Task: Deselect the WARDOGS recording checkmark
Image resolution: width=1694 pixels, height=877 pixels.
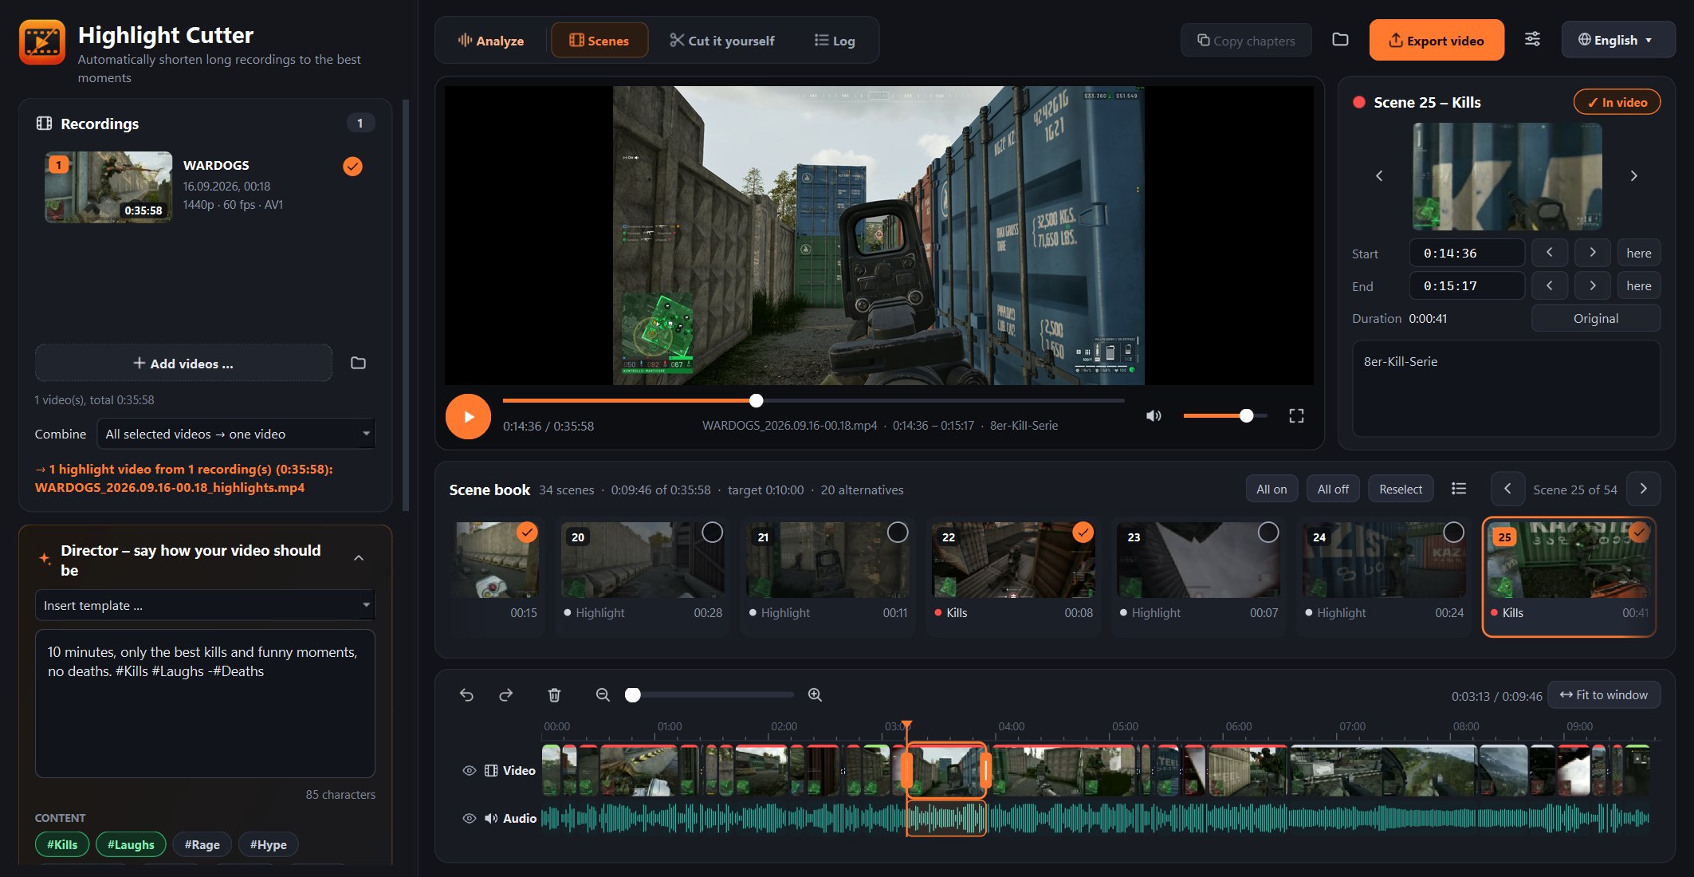Action: tap(352, 166)
